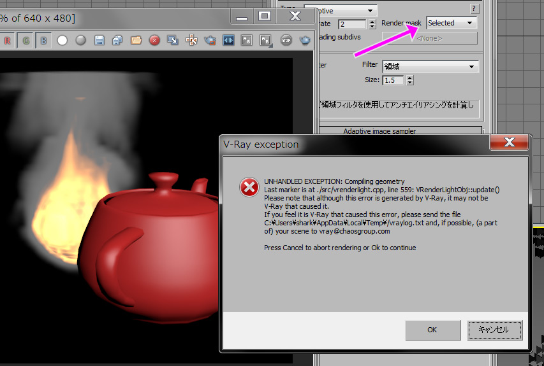Select region render teapot icon

(210, 40)
